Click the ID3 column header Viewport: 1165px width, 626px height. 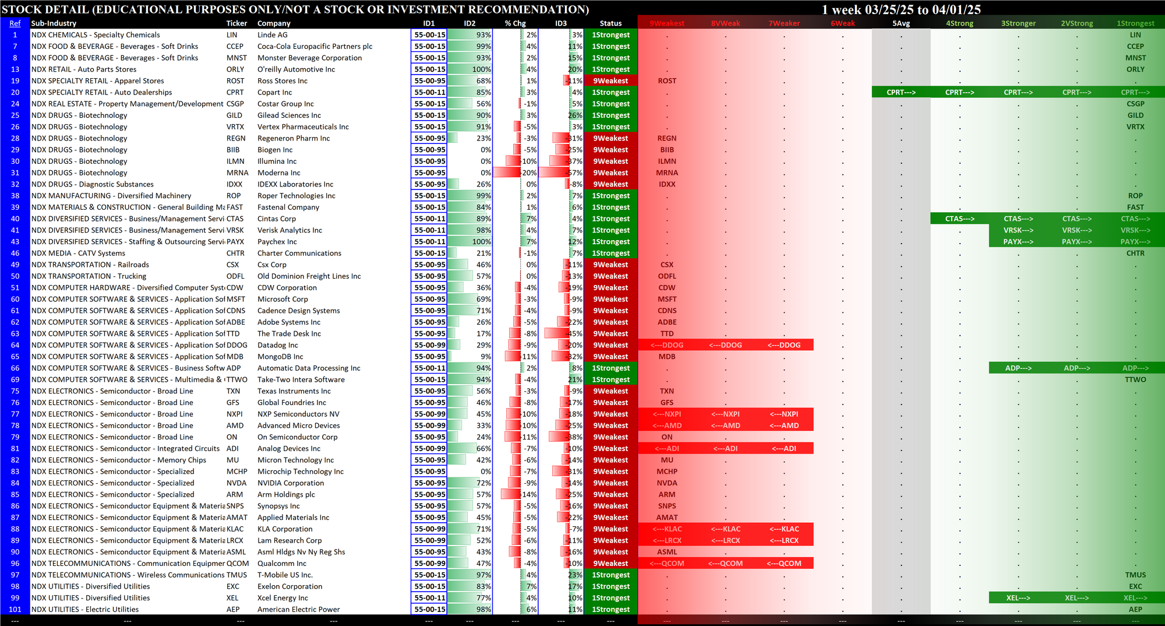[x=560, y=23]
